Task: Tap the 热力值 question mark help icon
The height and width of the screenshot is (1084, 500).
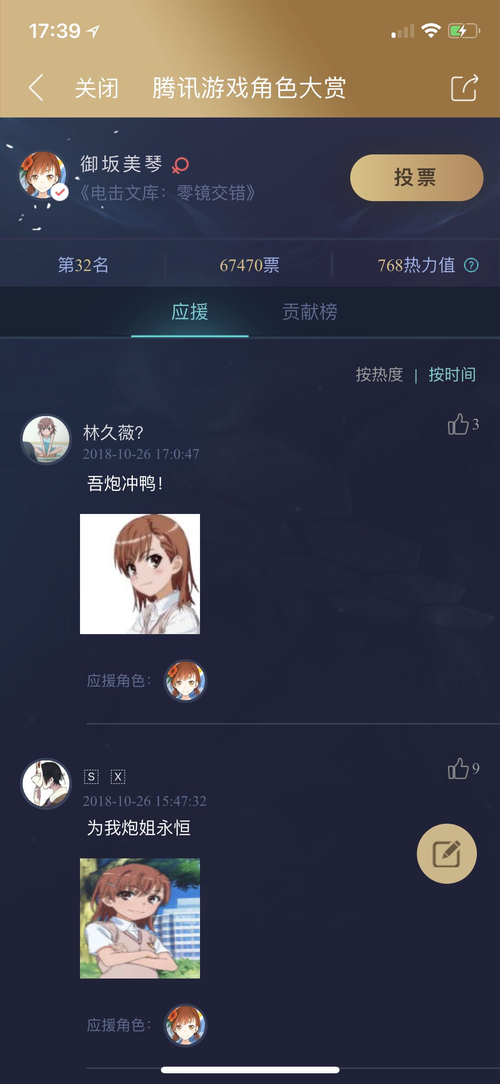Action: 471,265
